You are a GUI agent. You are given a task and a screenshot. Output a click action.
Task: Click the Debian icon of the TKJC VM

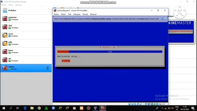point(5,27)
